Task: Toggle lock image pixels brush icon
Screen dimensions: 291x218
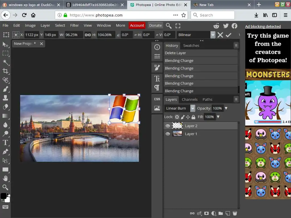Action: point(183,117)
